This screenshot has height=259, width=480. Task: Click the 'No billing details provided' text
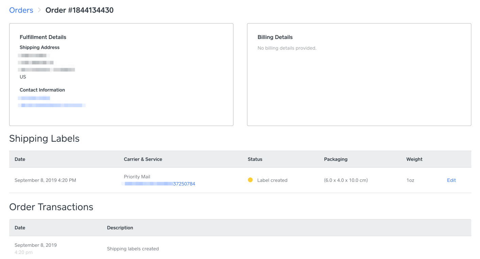coord(287,48)
